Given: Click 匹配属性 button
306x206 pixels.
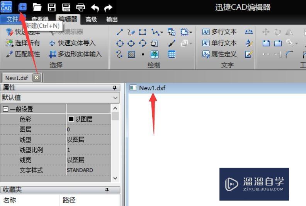Looking at the screenshot, I should 23,54.
